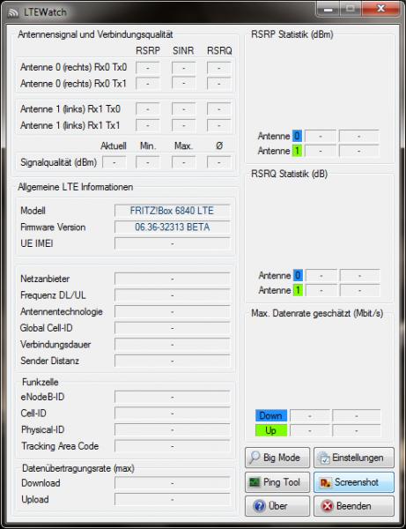
Task: Click the green Antenne 1 swatch in RSRQ Statistik
Action: 298,290
